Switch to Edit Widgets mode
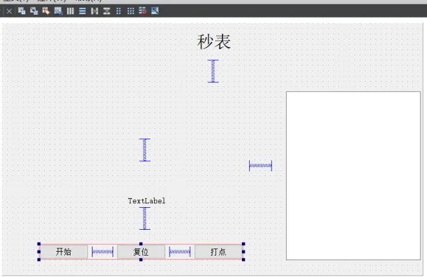This screenshot has height=277, width=427. tap(21, 11)
